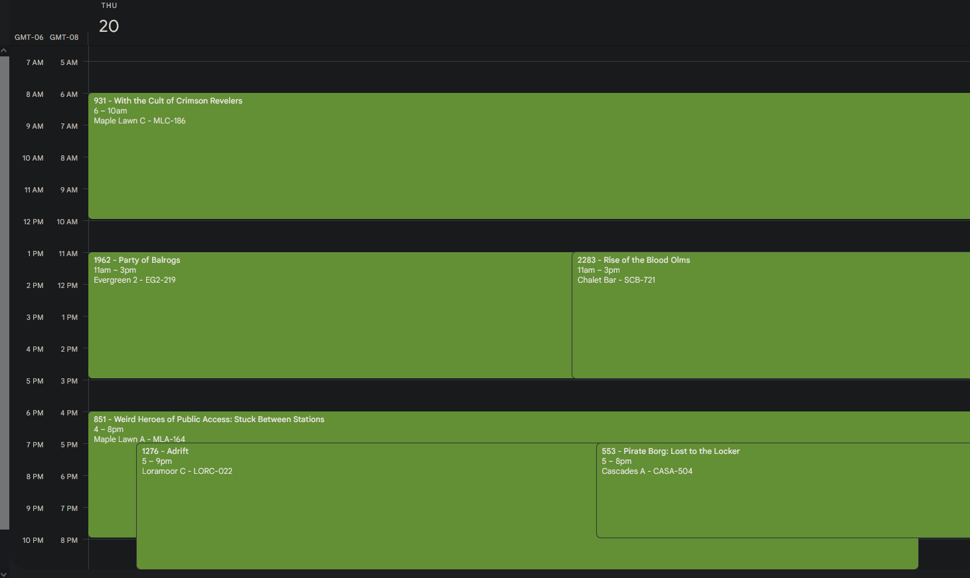Viewport: 970px width, 578px height.
Task: Click the Cascades A - CASA-504 location text
Action: click(x=647, y=471)
